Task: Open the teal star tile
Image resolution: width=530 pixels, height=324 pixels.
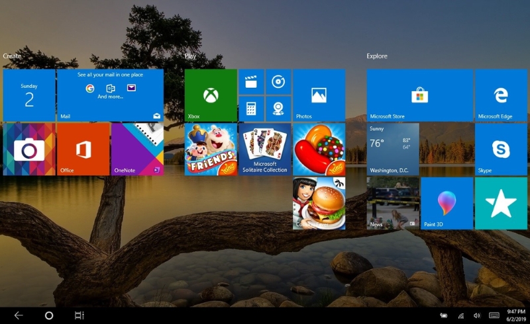Action: pos(501,203)
